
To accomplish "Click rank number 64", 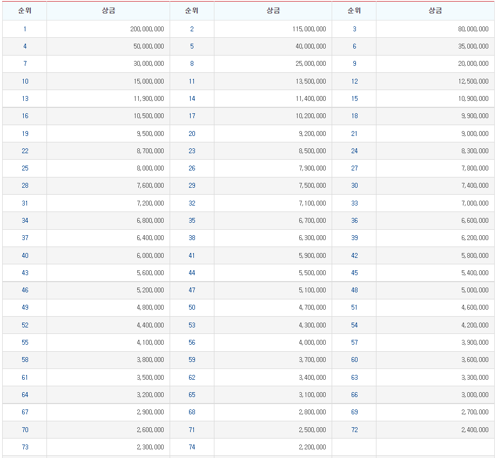I will (x=25, y=394).
